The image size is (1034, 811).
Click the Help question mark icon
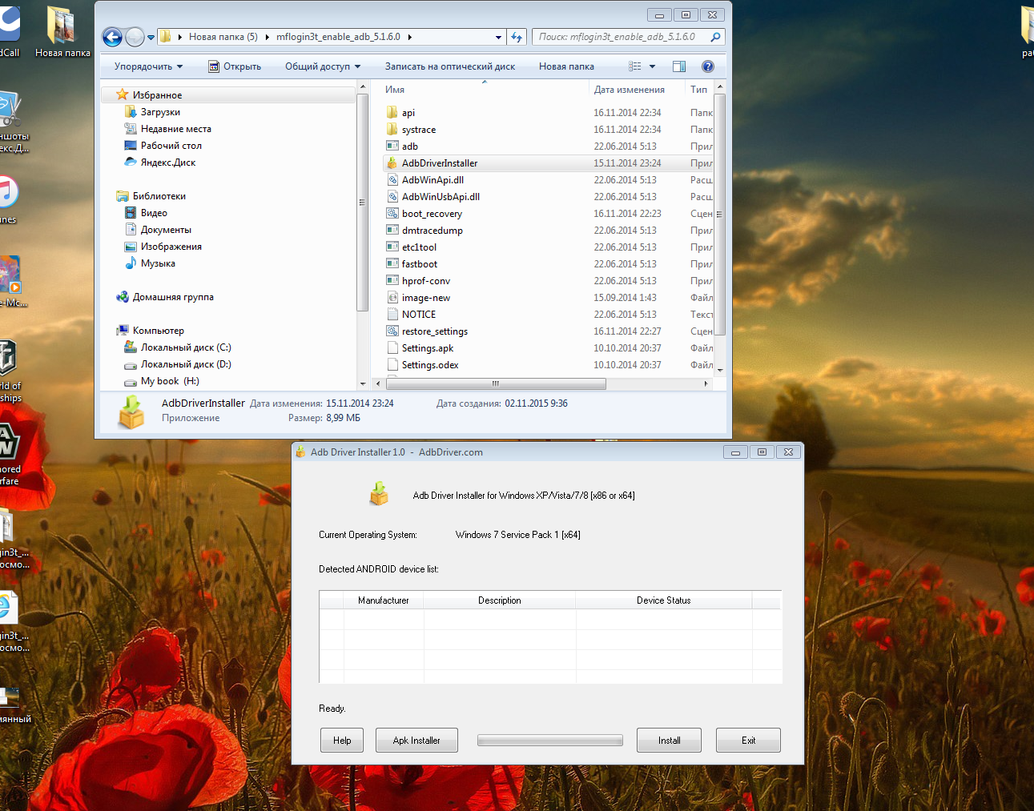[x=707, y=66]
